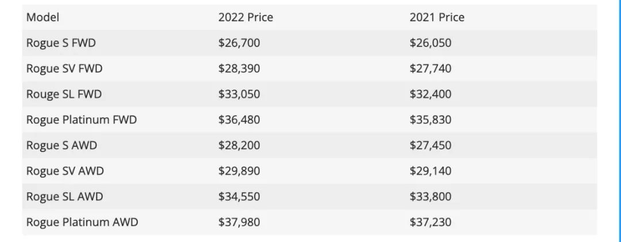Select the $37,980 Platinum AWD price
This screenshot has width=621, height=242.
239,222
